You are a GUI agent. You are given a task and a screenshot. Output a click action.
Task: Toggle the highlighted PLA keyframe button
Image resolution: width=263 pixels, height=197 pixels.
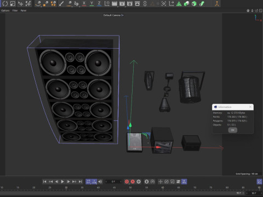[184, 182]
